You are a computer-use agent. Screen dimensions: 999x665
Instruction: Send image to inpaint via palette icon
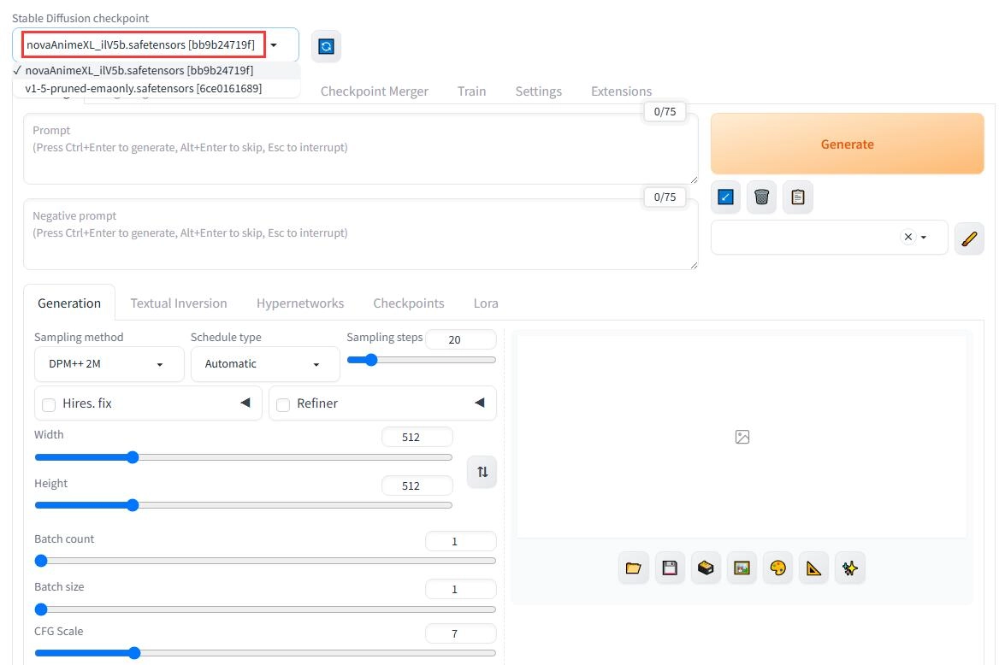[x=777, y=568]
